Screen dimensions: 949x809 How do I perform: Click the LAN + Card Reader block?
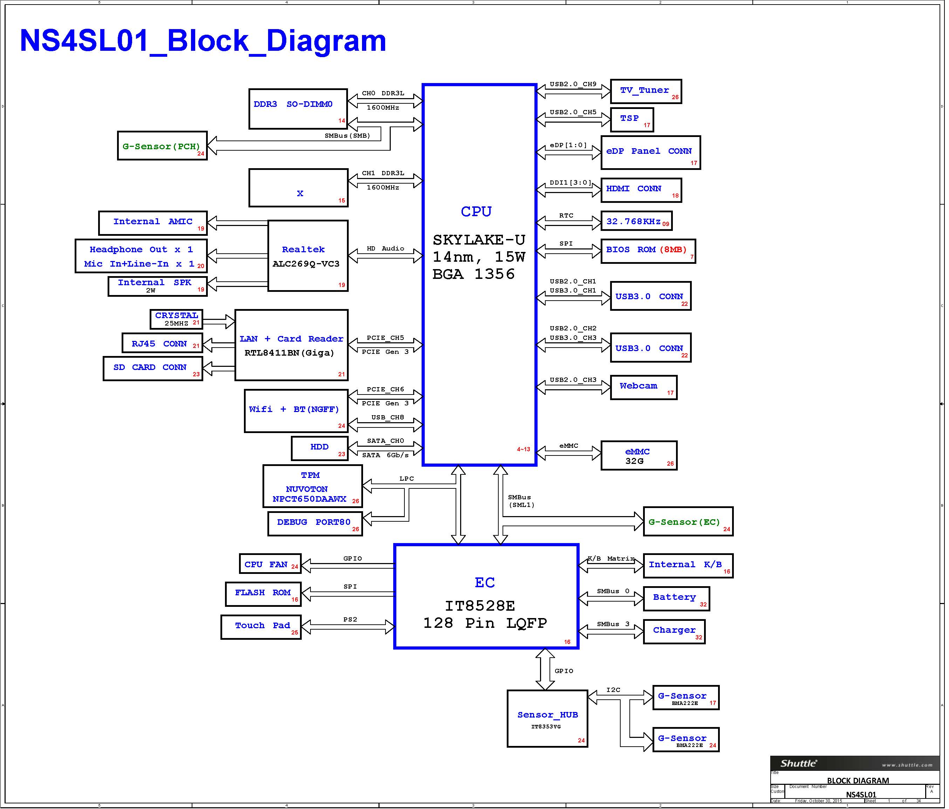[x=291, y=345]
